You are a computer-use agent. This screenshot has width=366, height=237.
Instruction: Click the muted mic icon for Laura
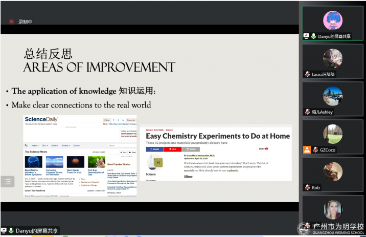click(307, 74)
